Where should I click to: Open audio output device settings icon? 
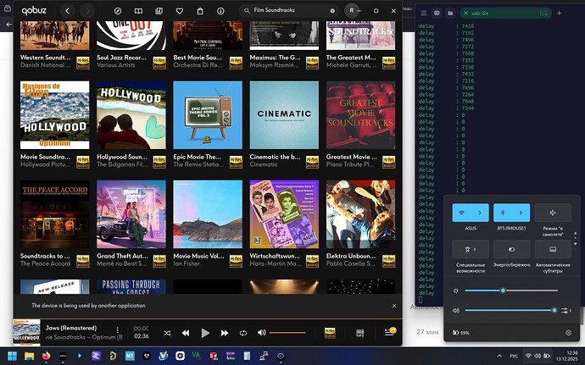coord(360,333)
